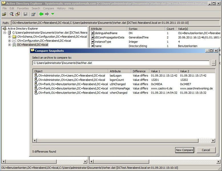Click the user icon in lastLogon row
The height and width of the screenshot is (171, 222).
36,76
